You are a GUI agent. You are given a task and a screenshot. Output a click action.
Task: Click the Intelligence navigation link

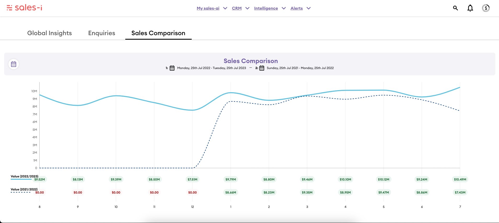pyautogui.click(x=266, y=8)
